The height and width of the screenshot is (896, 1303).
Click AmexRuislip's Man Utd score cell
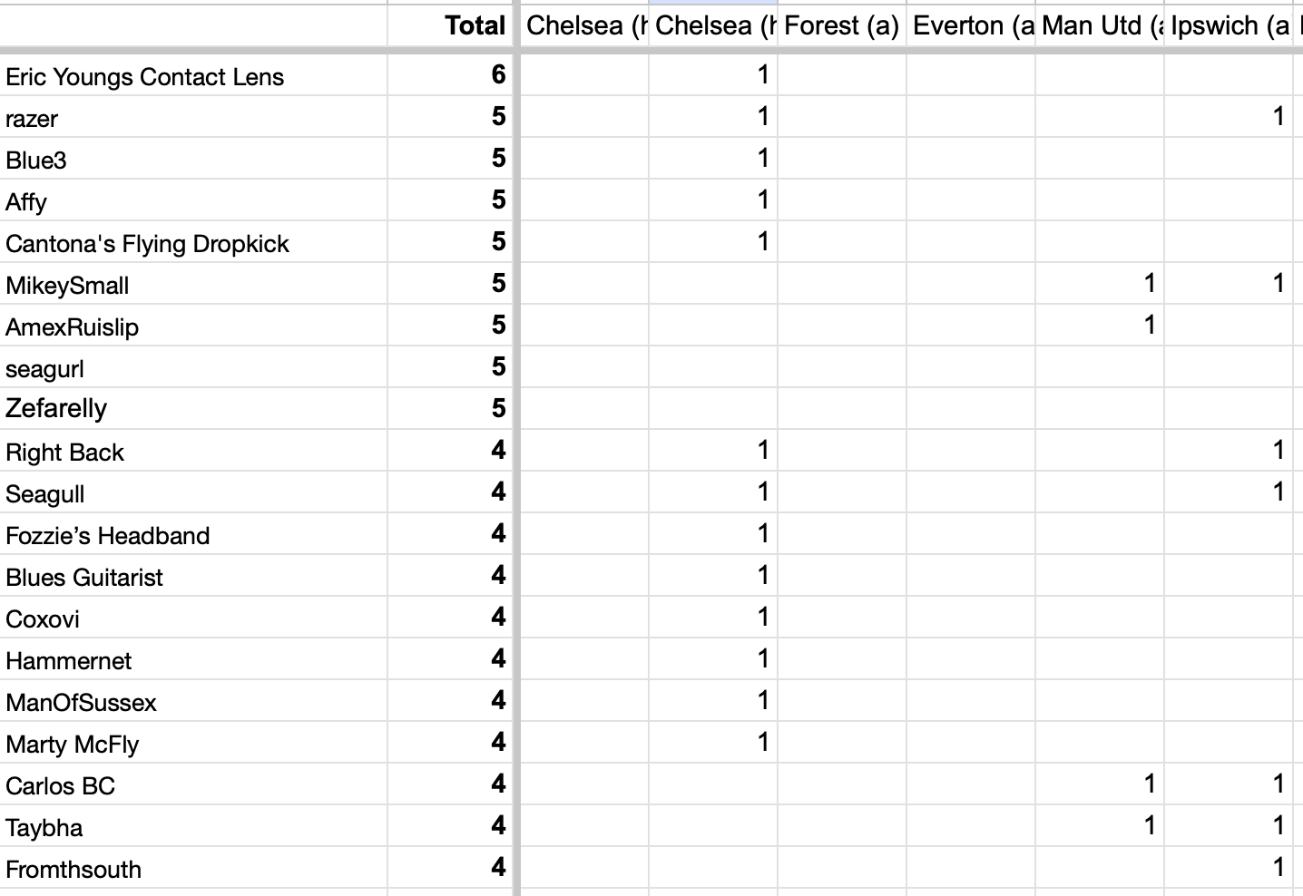point(1099,326)
